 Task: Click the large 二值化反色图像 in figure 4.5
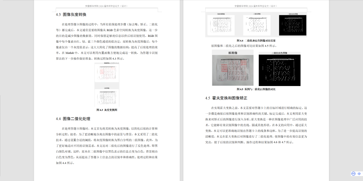[x=279, y=70]
